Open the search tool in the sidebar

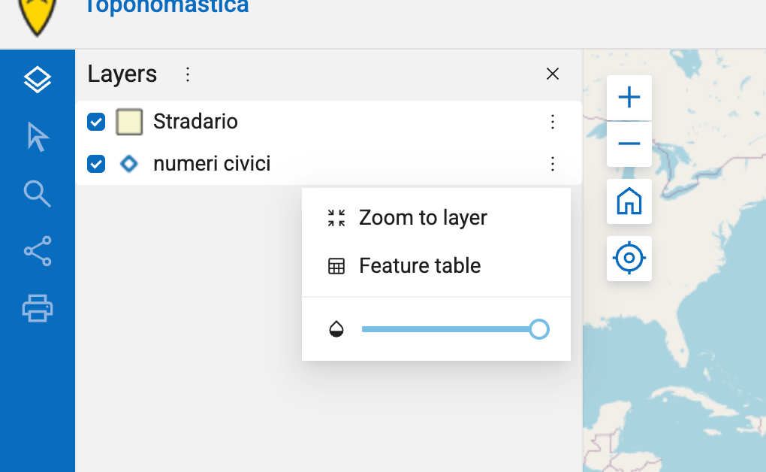38,194
